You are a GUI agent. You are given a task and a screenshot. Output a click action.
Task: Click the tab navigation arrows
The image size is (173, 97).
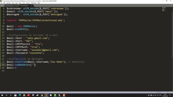click(x=2, y=5)
